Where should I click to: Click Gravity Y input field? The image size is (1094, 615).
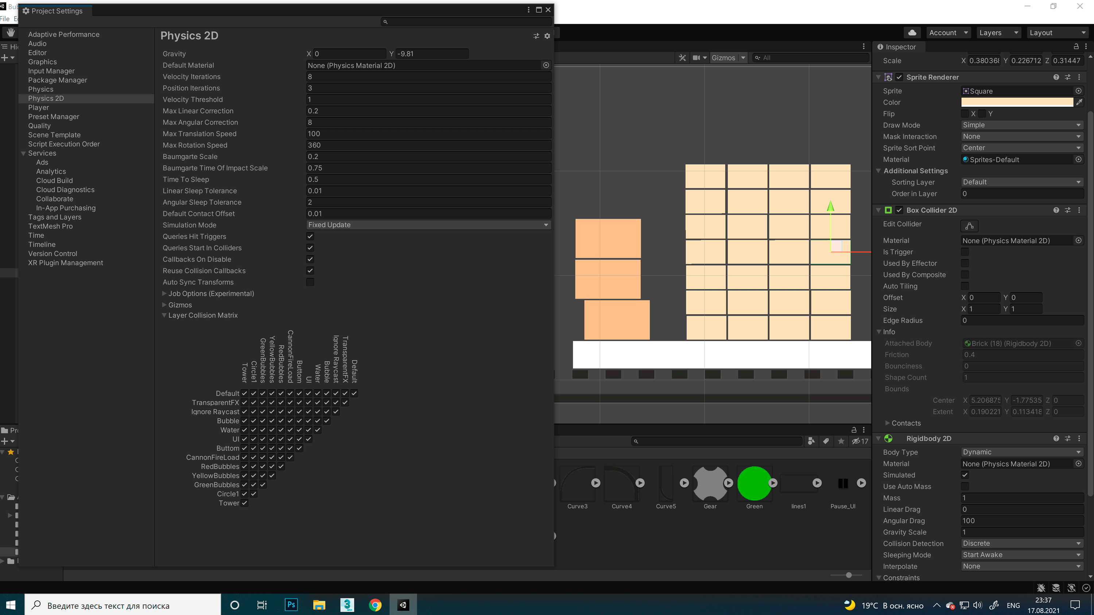click(432, 54)
